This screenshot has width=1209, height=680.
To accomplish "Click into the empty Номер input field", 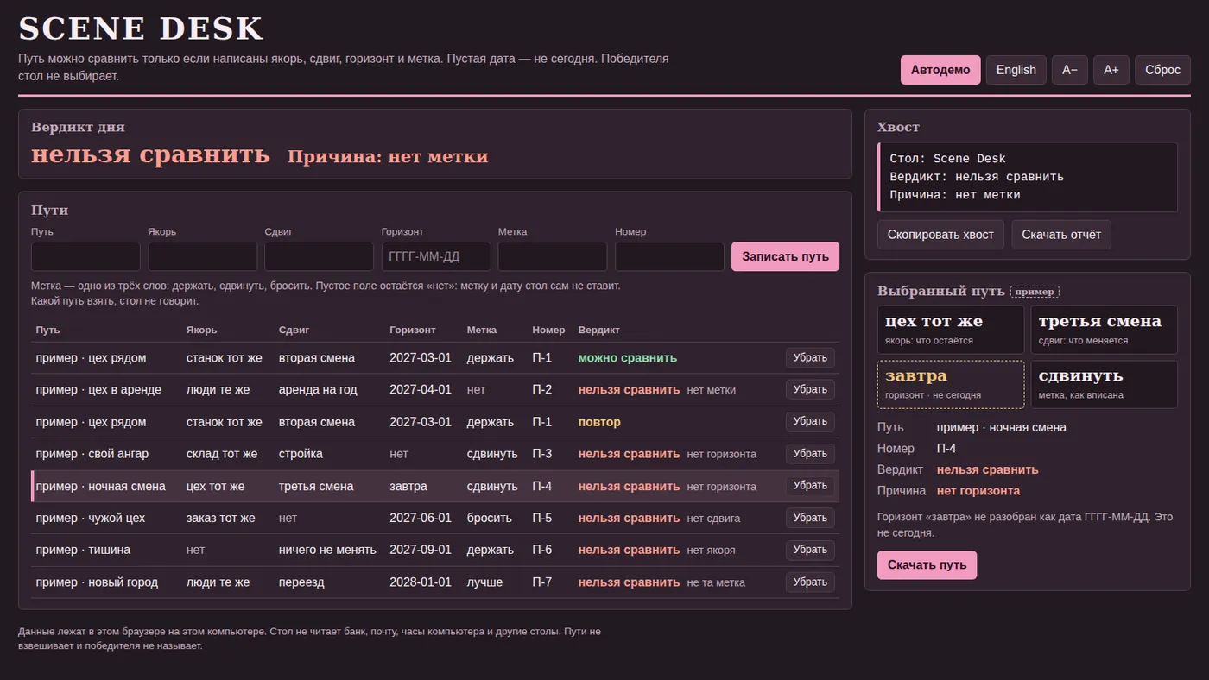I will (669, 256).
